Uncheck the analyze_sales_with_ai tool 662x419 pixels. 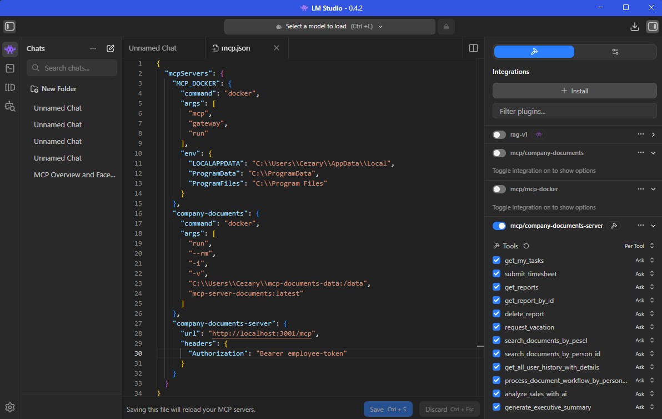(x=496, y=393)
